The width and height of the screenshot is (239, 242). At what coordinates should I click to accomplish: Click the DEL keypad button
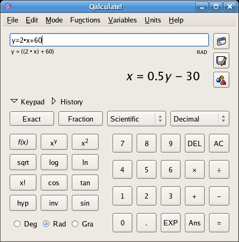[x=195, y=143]
